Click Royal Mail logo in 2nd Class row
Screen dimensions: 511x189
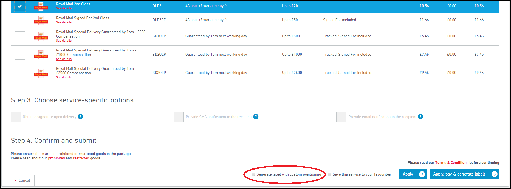41,6
